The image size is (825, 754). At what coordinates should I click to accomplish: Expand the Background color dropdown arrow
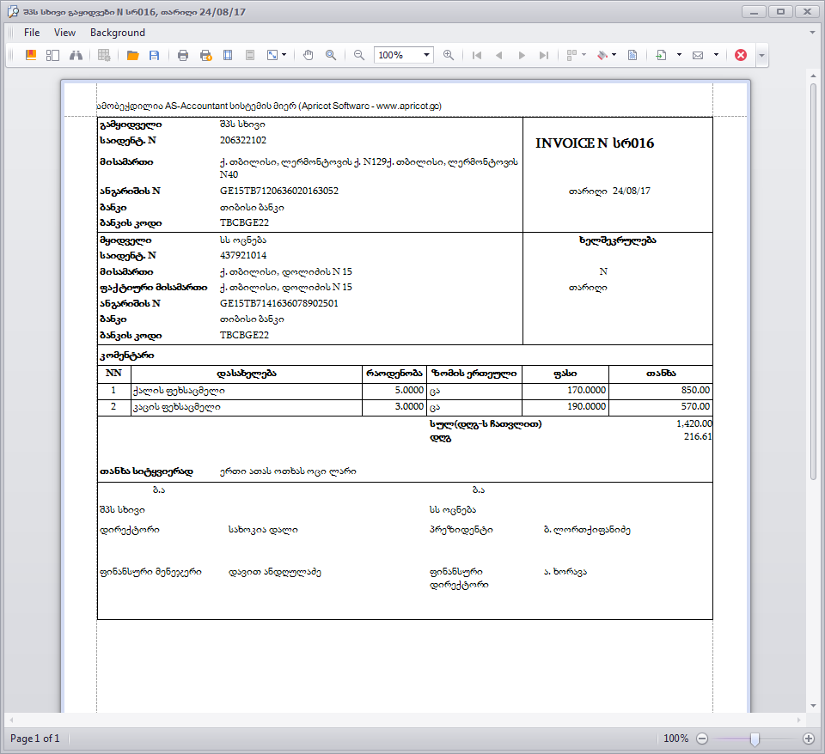click(x=614, y=55)
